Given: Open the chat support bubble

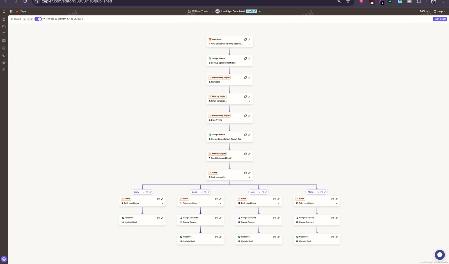Looking at the screenshot, I should tap(440, 255).
